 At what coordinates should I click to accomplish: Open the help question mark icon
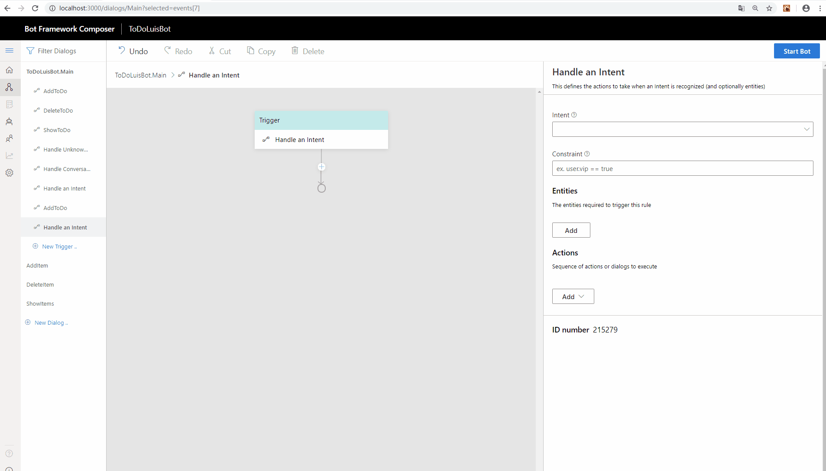point(9,453)
